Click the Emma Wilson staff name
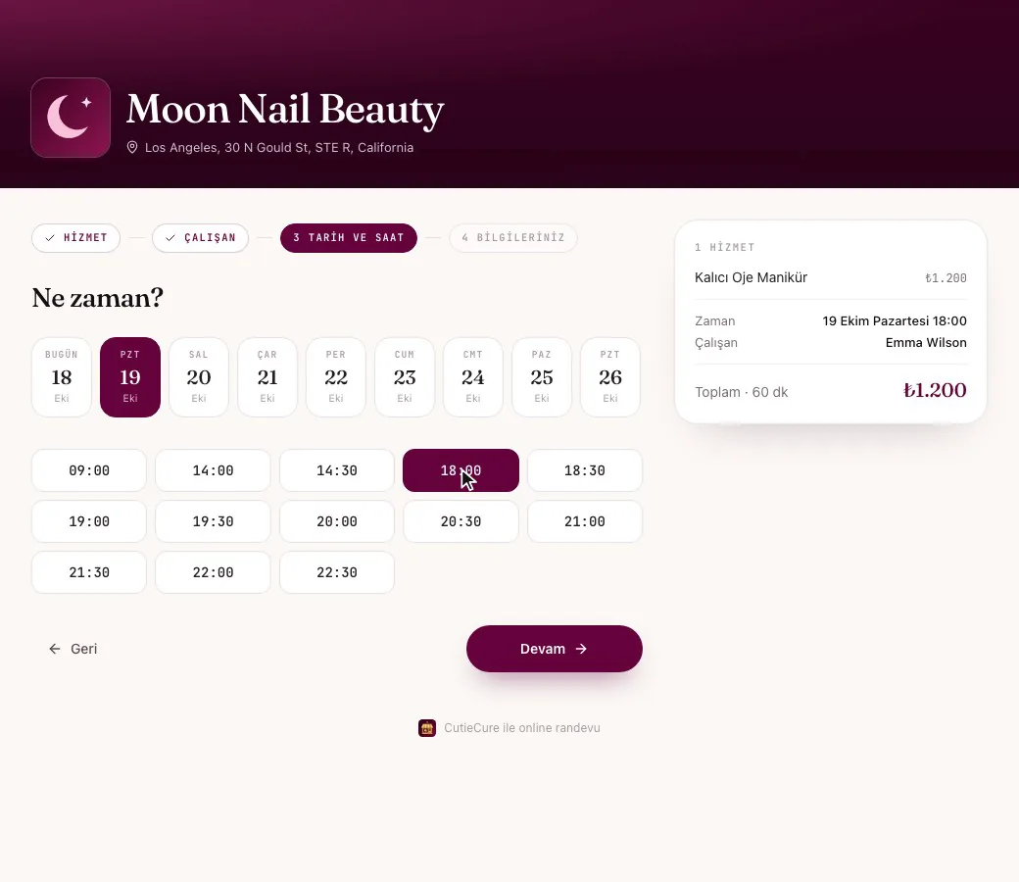 tap(926, 343)
